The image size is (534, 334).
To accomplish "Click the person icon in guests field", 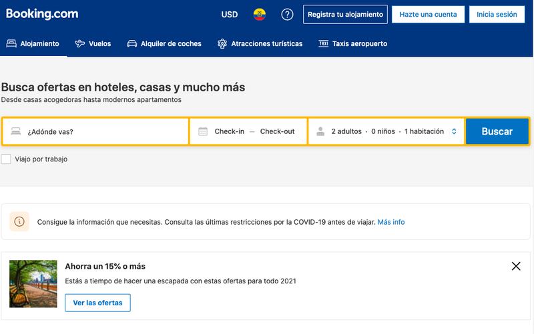I will 320,131.
